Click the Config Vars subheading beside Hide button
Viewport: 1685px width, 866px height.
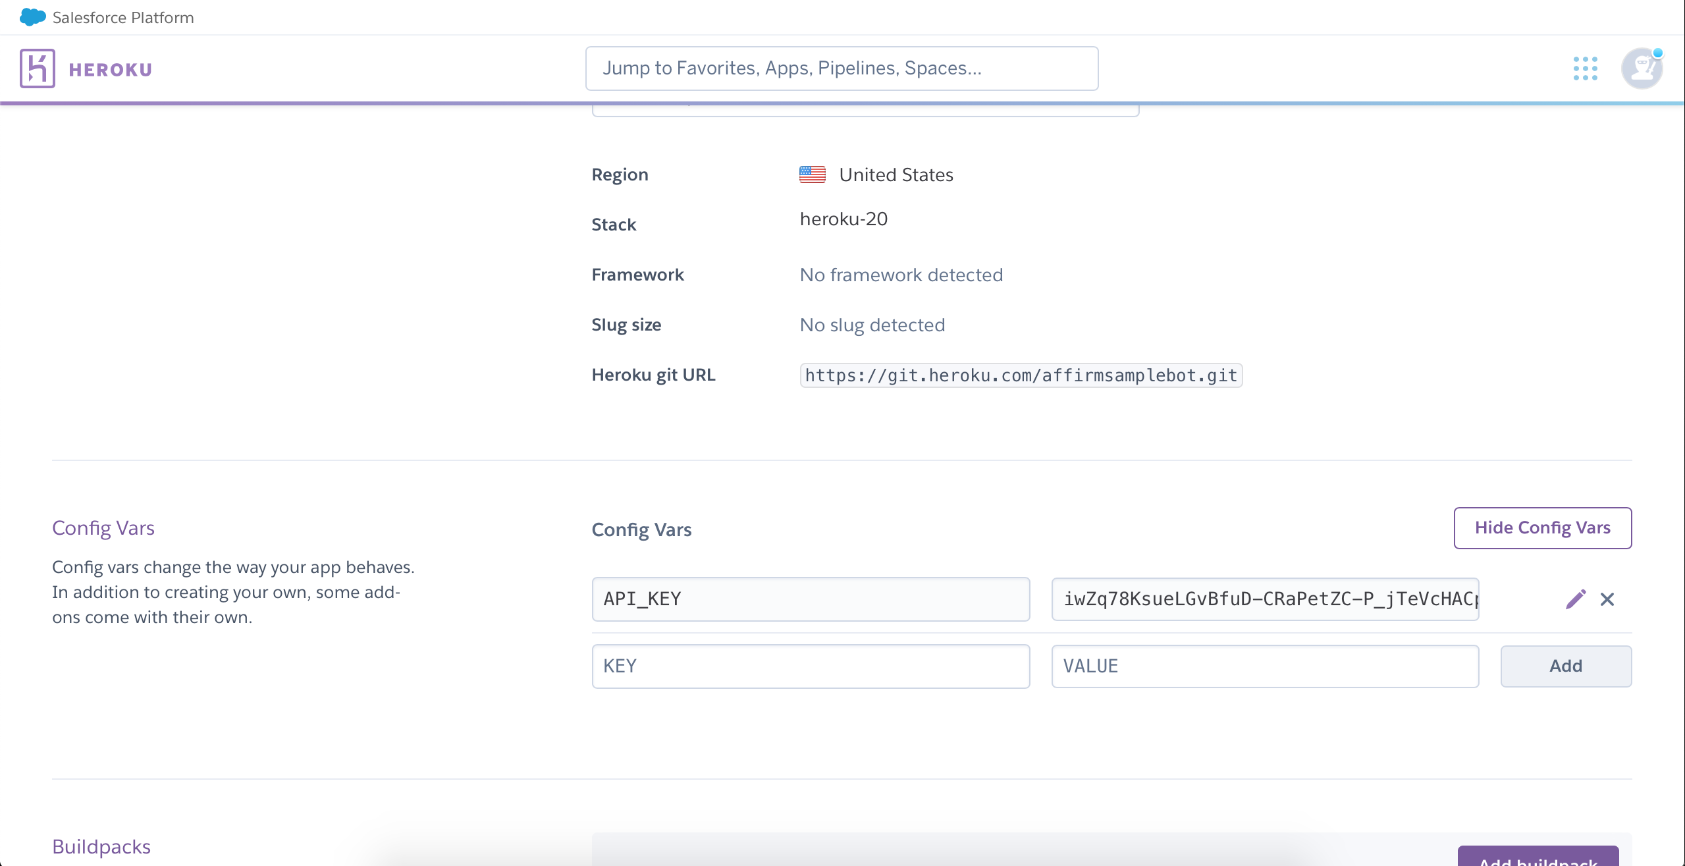point(641,529)
